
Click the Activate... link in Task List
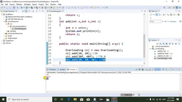pos(173,22)
